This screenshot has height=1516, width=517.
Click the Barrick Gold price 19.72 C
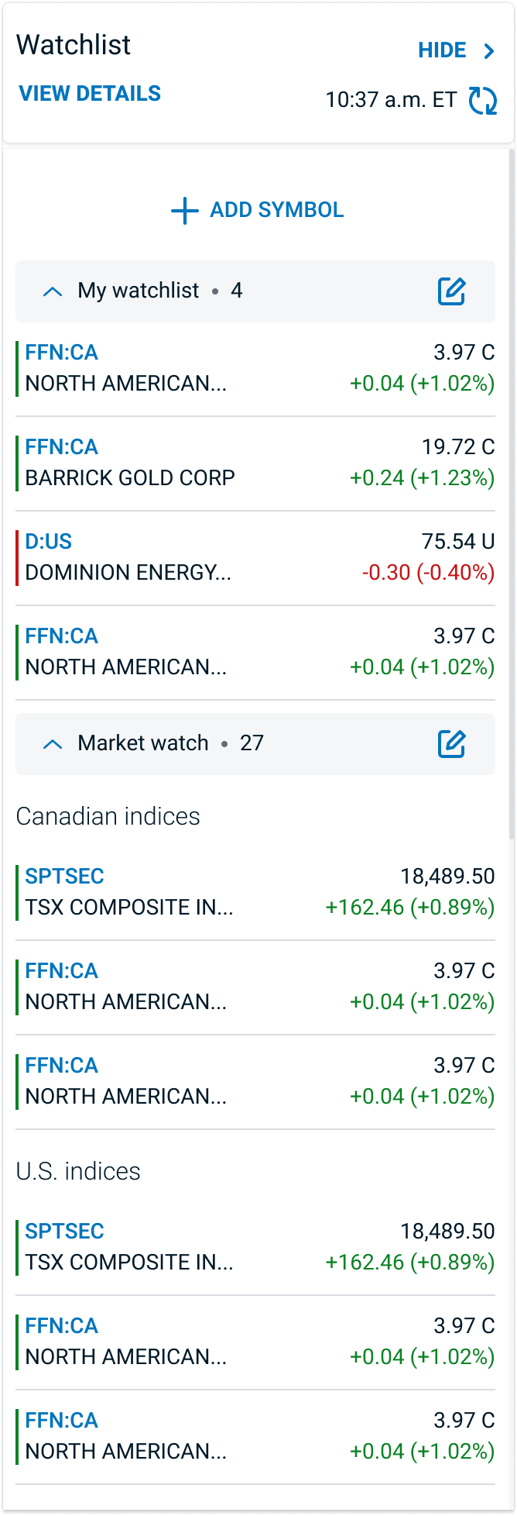pos(457,446)
